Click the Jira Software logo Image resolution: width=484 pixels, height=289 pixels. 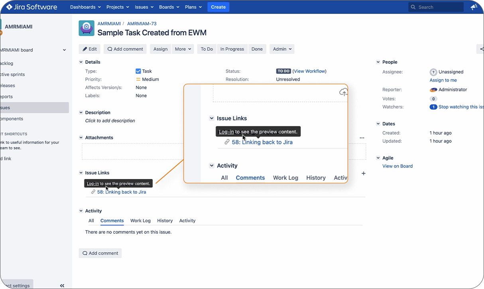click(31, 7)
